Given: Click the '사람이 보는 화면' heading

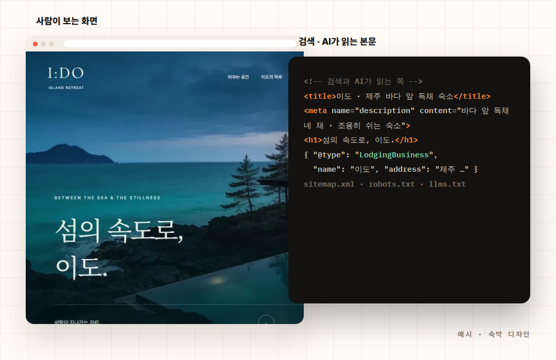Looking at the screenshot, I should pyautogui.click(x=66, y=21).
